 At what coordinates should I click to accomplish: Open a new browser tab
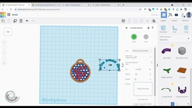tap(123, 5)
